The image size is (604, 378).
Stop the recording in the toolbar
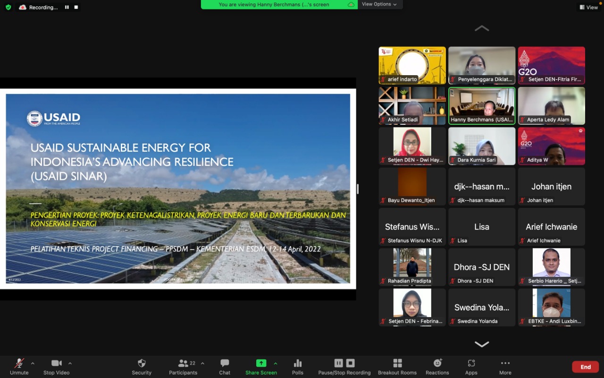click(x=350, y=363)
